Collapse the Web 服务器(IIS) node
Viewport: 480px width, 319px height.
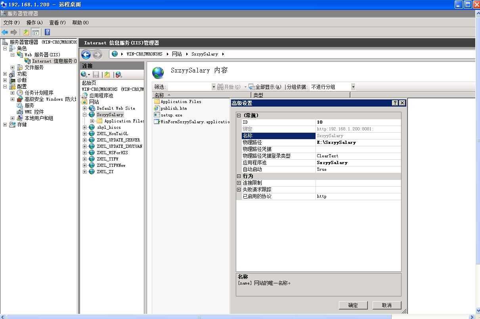(x=12, y=55)
